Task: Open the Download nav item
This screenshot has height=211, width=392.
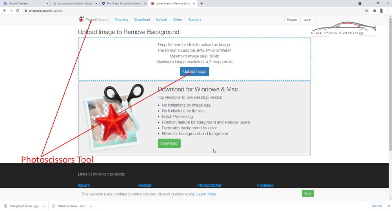Action: (x=142, y=20)
